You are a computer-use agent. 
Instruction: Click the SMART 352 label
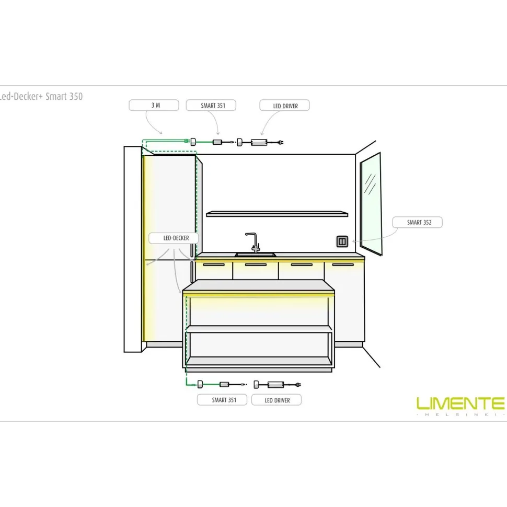point(418,222)
